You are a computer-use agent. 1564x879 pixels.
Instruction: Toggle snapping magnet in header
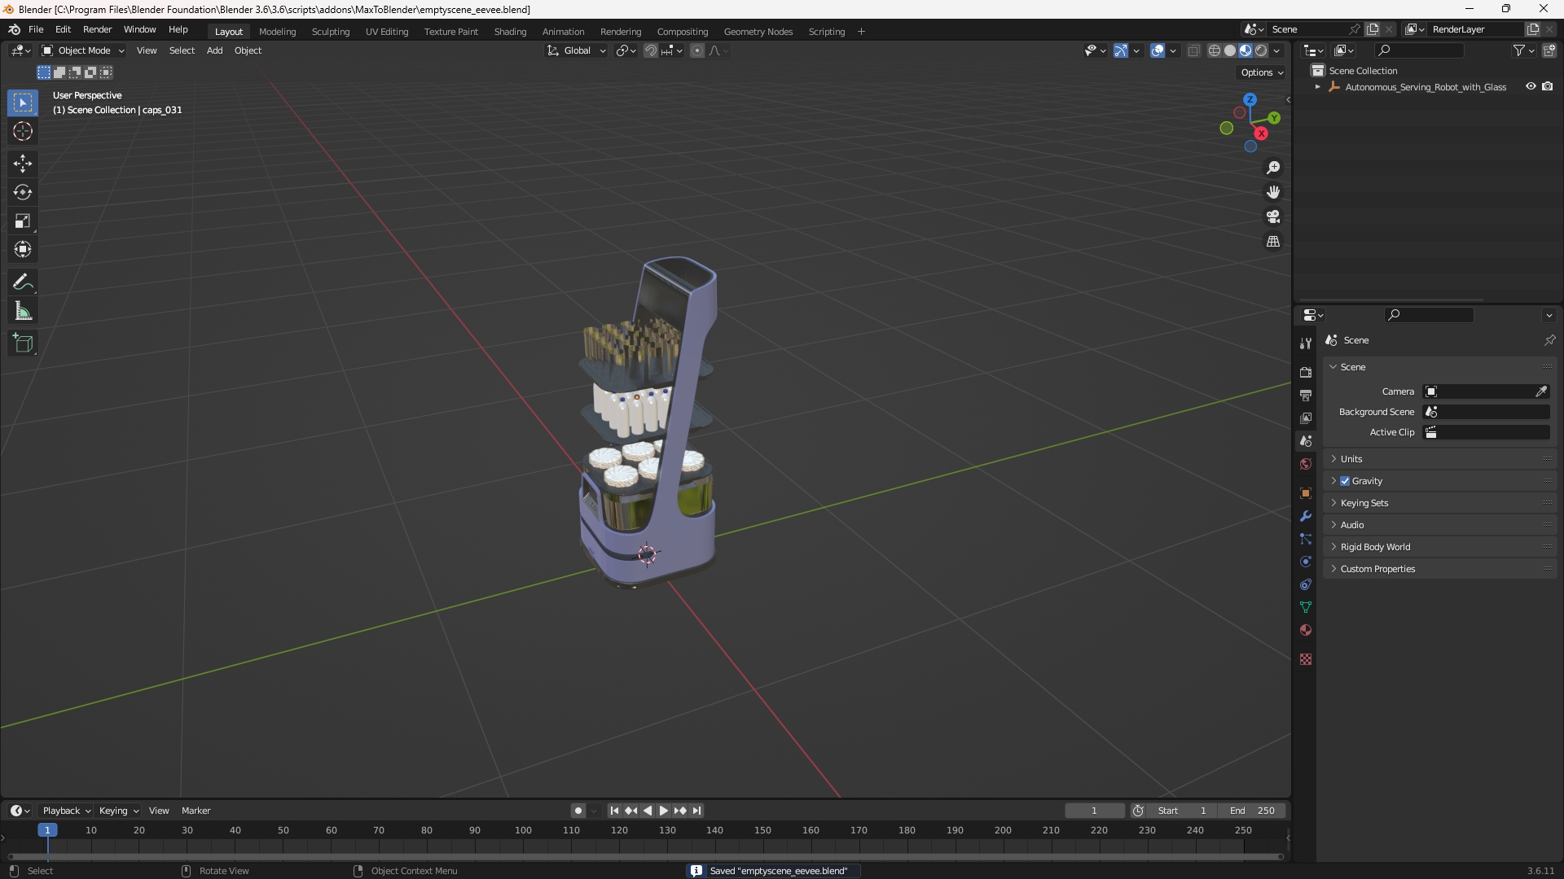[651, 50]
